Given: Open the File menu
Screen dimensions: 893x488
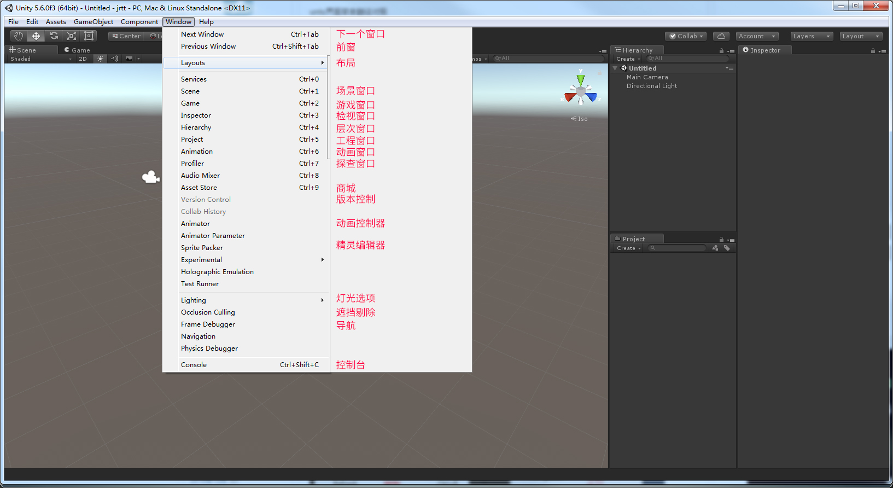Looking at the screenshot, I should click(x=14, y=22).
